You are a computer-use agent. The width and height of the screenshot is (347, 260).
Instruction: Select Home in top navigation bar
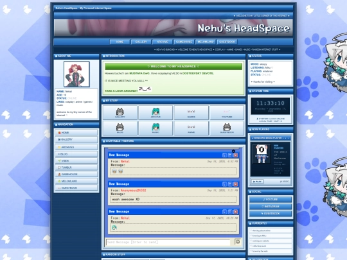pos(120,42)
